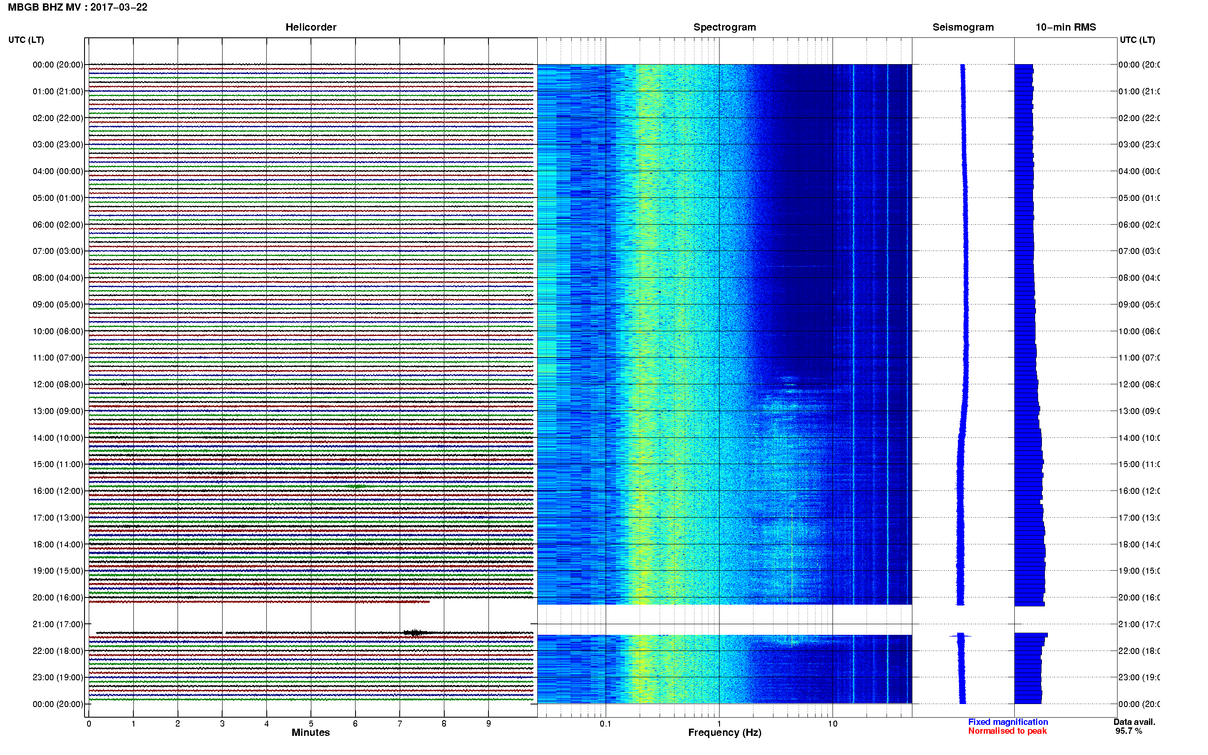Click the left '15:00 (11:00)' time label
The image size is (1208, 755).
(x=58, y=465)
